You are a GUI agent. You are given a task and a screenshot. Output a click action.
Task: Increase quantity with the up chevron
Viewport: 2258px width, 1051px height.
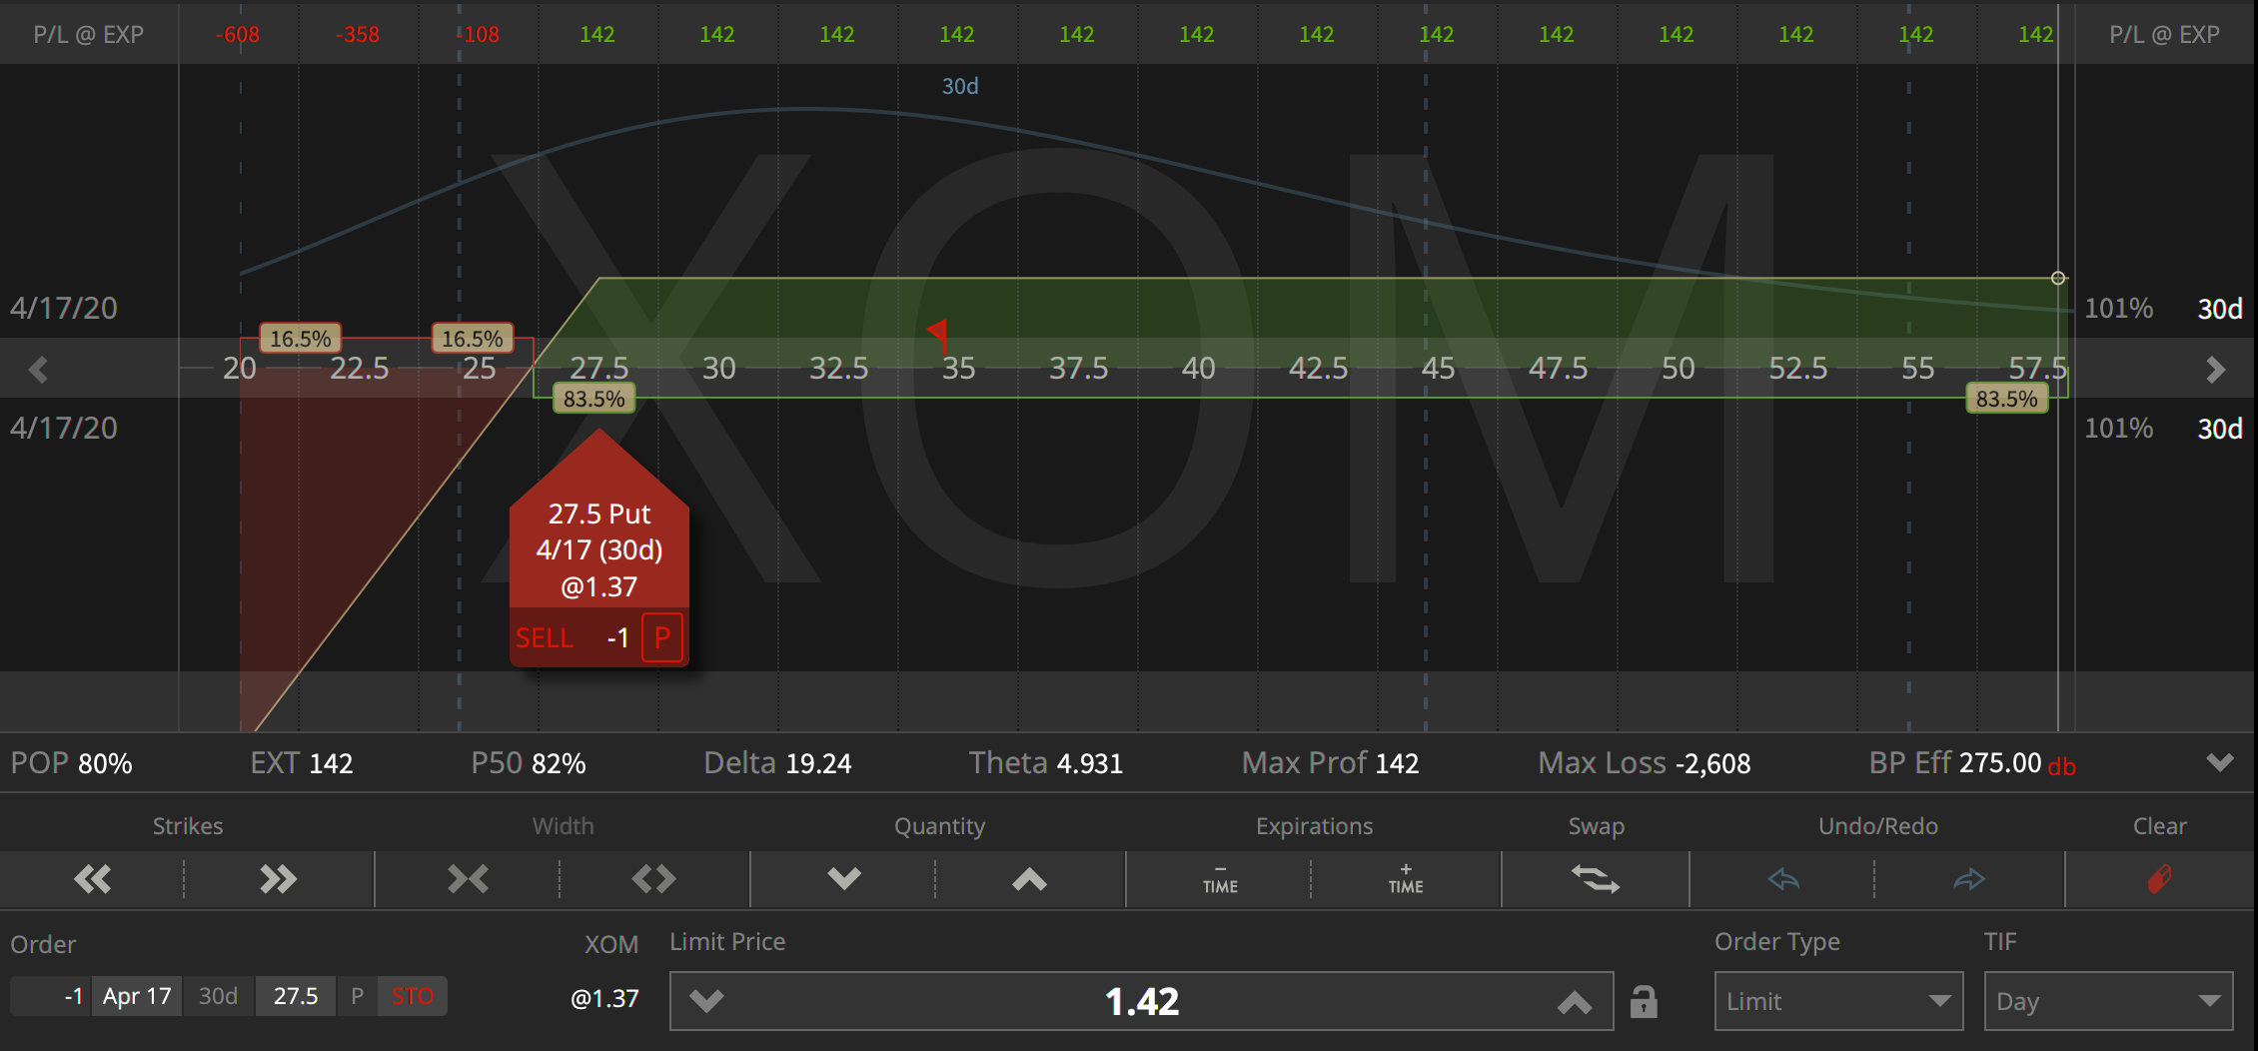click(1030, 879)
